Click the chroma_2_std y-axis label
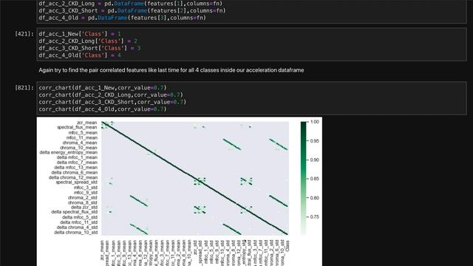 (x=83, y=198)
